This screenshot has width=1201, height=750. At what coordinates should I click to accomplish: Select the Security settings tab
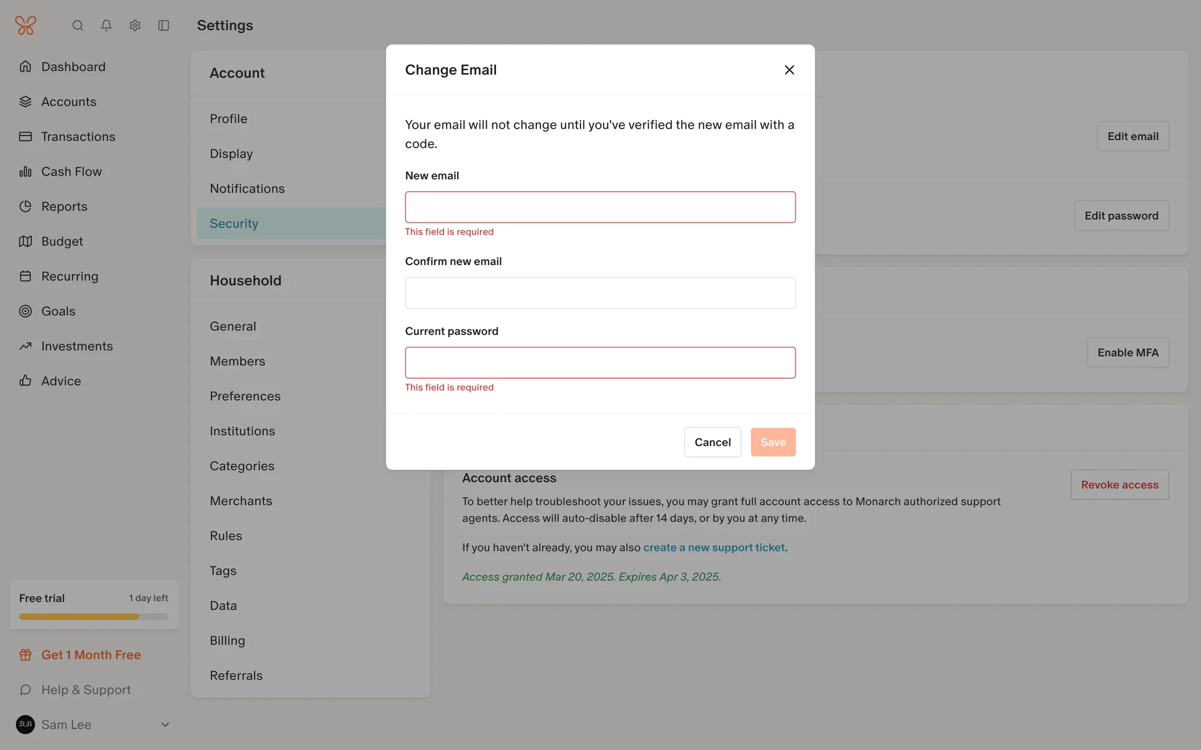pos(234,224)
